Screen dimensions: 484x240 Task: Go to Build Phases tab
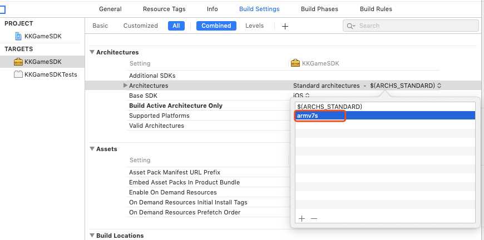pos(319,9)
